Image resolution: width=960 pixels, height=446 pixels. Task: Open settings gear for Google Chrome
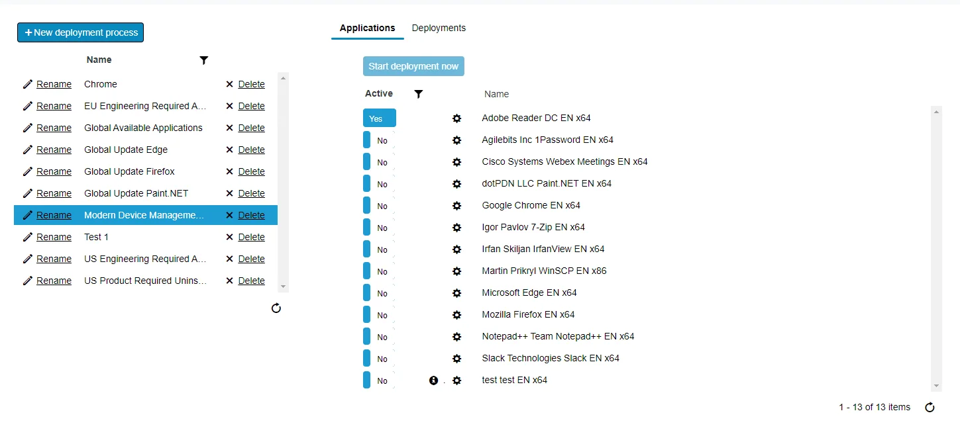pyautogui.click(x=456, y=206)
